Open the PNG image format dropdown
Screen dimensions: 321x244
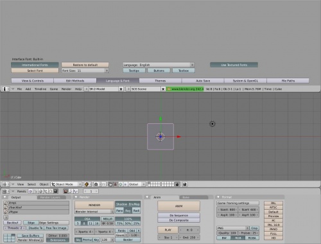[x=233, y=228]
